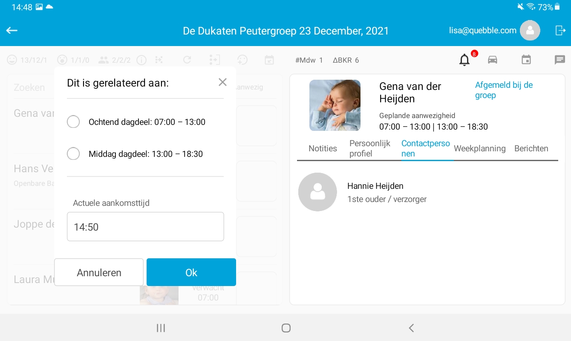Click the 'Afgemeld bij de groep' link
The width and height of the screenshot is (571, 341).
504,90
